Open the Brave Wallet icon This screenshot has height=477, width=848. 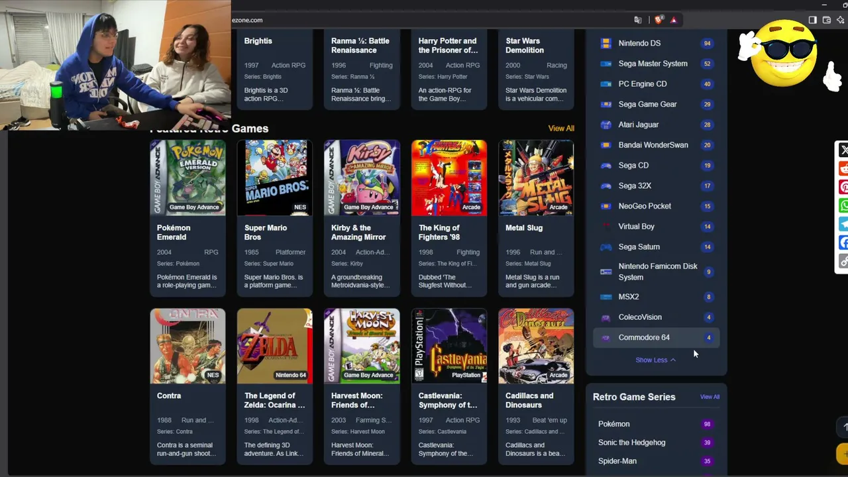click(x=827, y=20)
